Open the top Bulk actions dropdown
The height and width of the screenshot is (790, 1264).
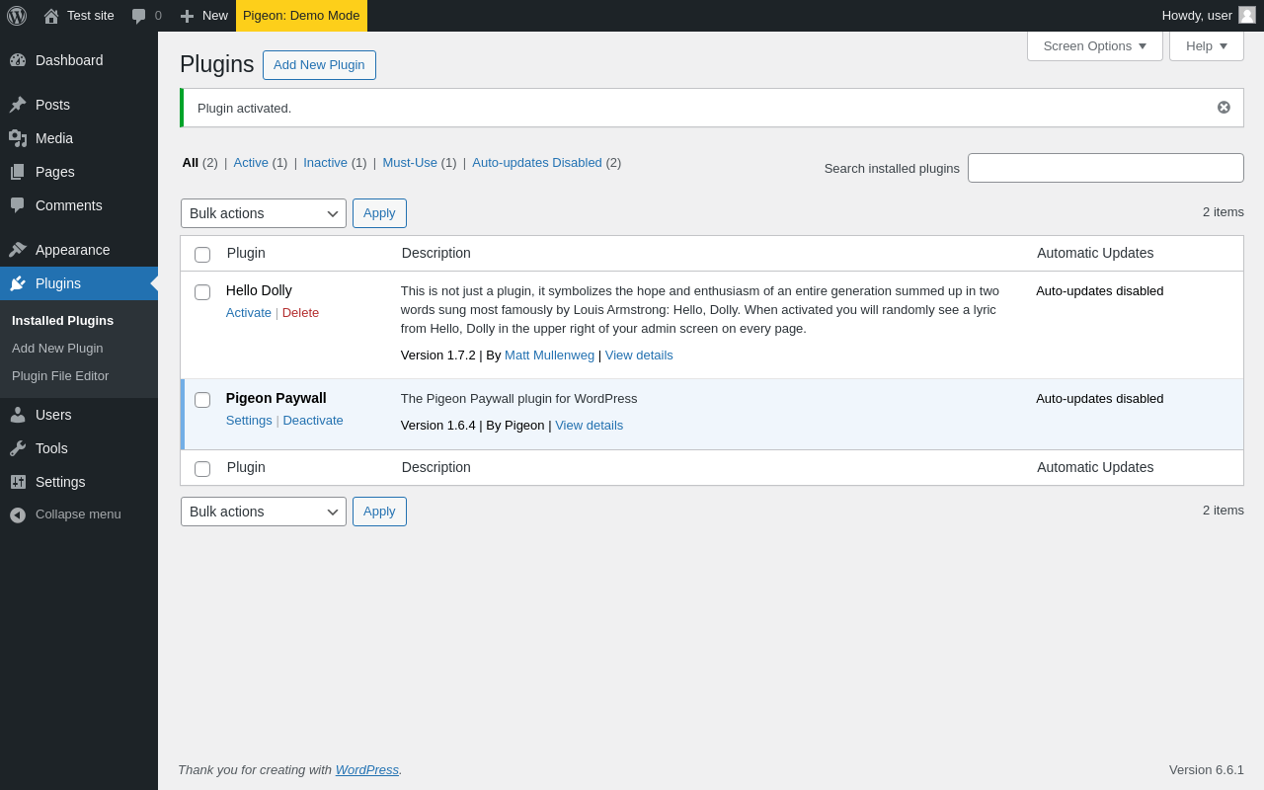coord(263,213)
